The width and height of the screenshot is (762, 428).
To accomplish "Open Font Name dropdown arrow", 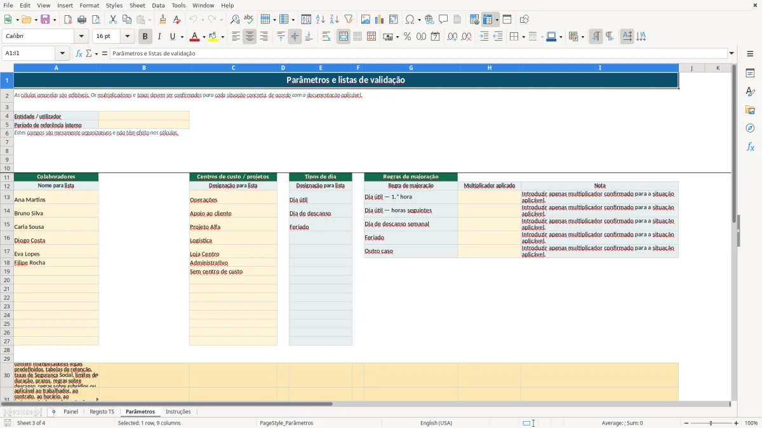I will 81,37.
